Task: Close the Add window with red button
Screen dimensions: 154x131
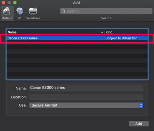Action: 3,2
